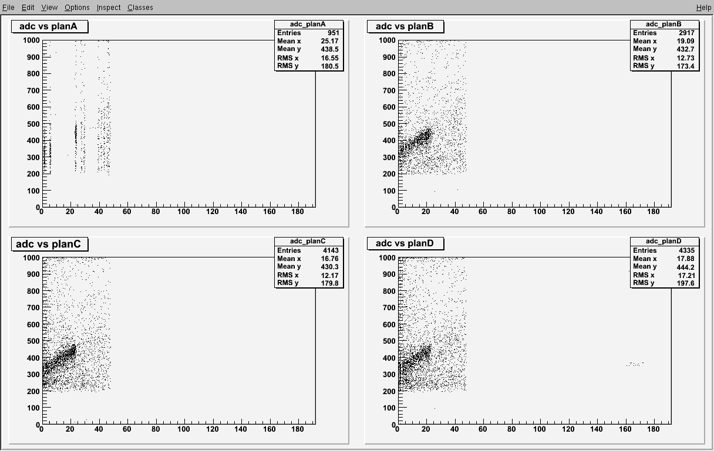
Task: Open the File menu
Action: 8,7
